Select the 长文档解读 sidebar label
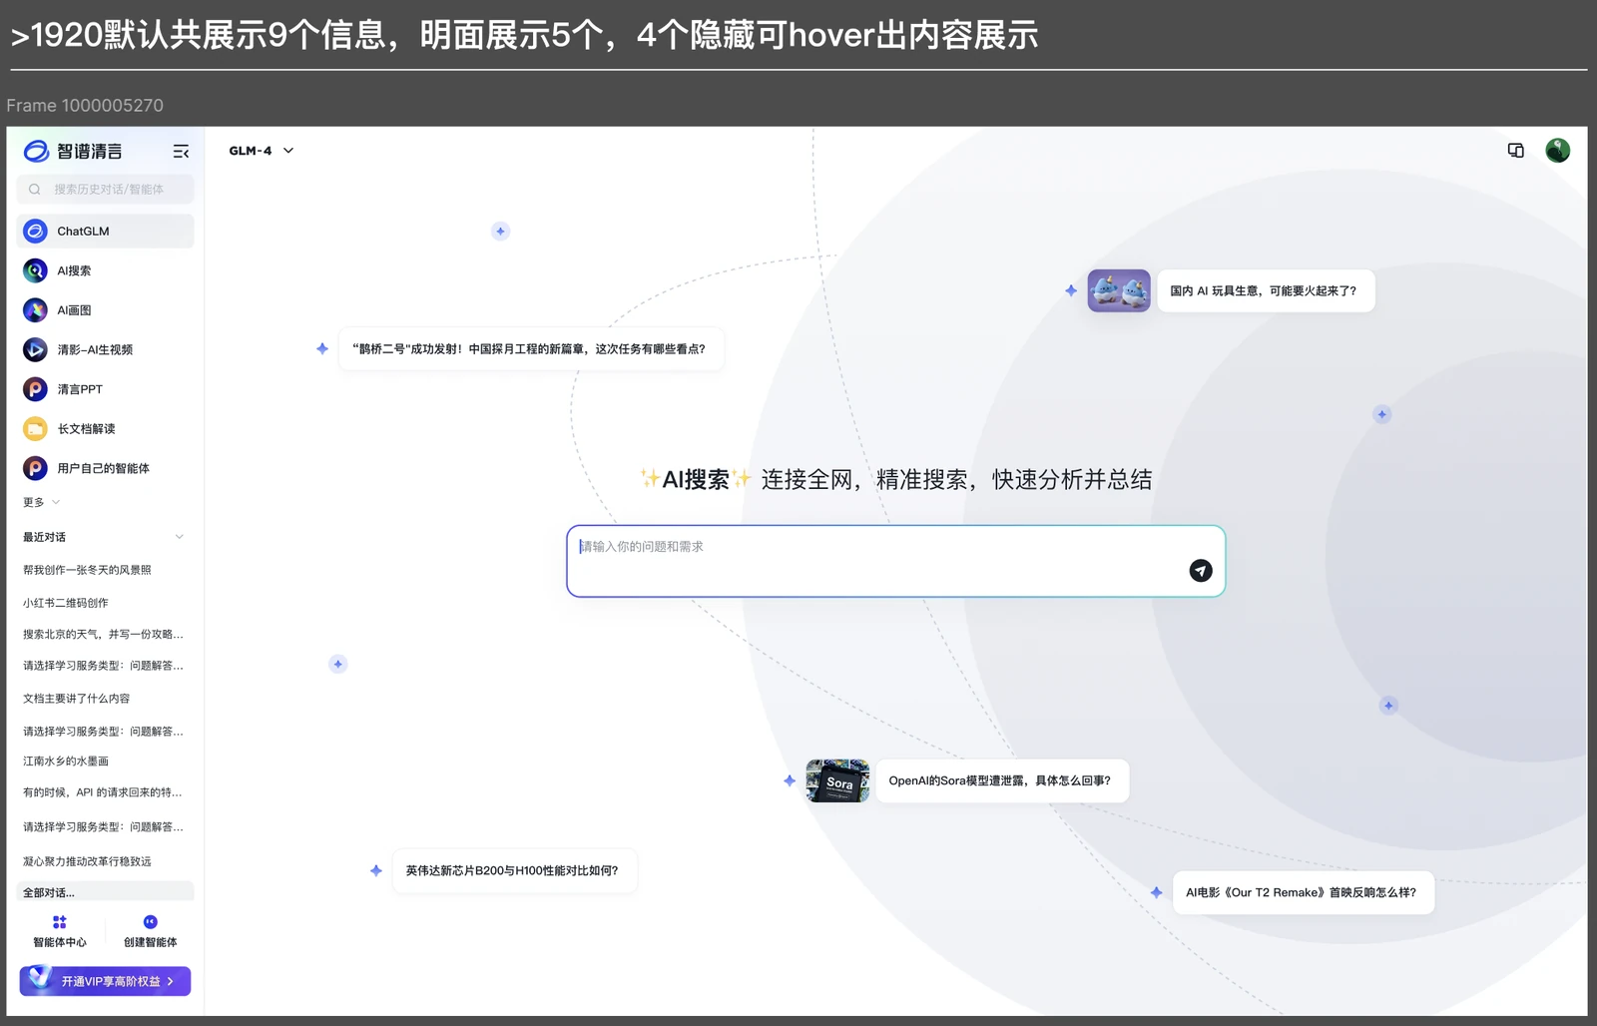1597x1026 pixels. tap(86, 429)
